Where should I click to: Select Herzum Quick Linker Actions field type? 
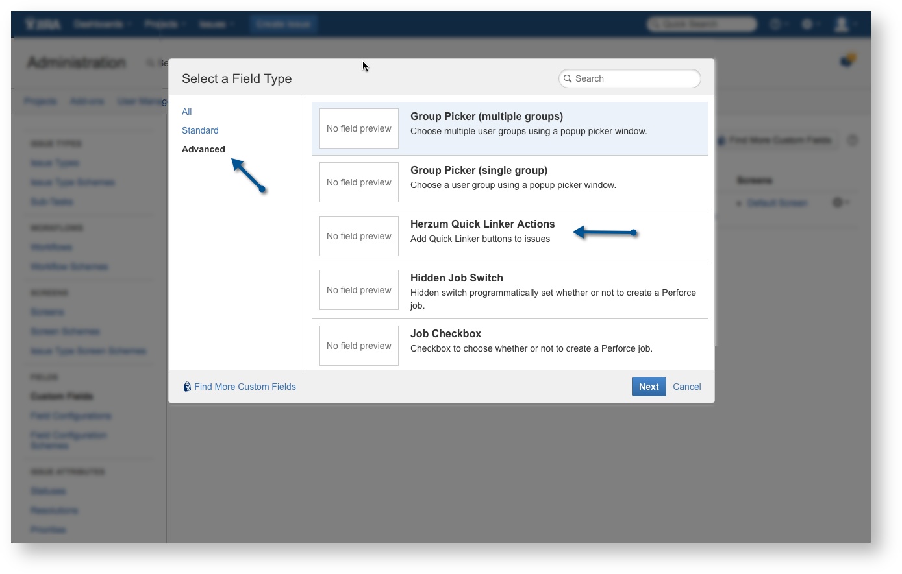point(482,224)
